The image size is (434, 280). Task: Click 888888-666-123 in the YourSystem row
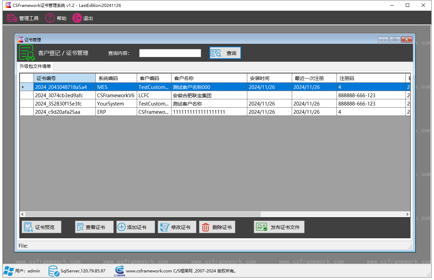371,104
